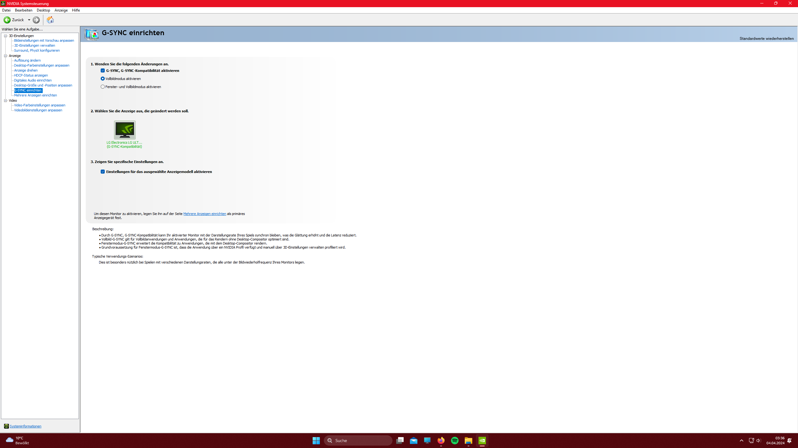Collapse the 3D-Einstellungen tree node

tap(6, 36)
